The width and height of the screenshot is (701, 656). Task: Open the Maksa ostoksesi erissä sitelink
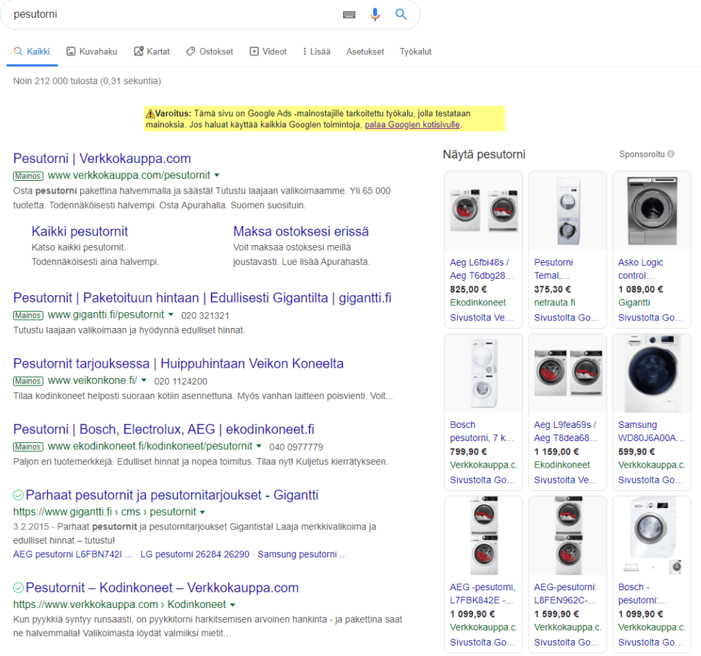(x=301, y=231)
